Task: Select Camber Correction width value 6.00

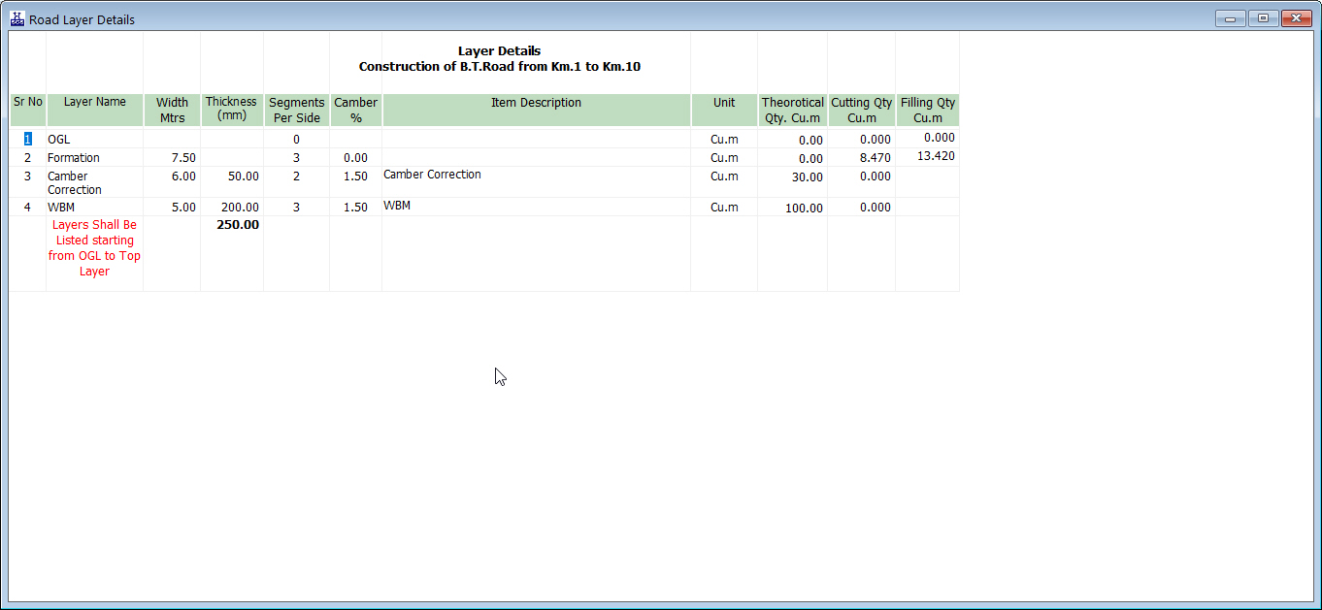Action: pos(172,182)
